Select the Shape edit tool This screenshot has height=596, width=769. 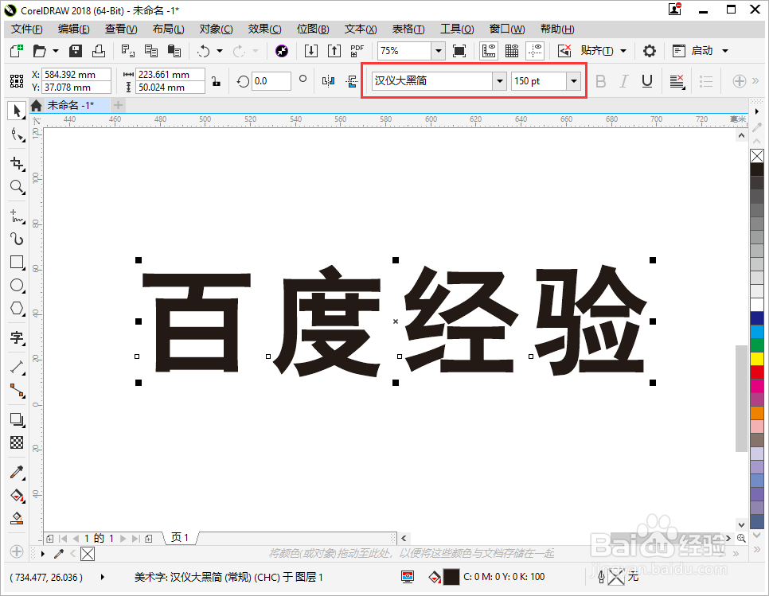(x=18, y=134)
